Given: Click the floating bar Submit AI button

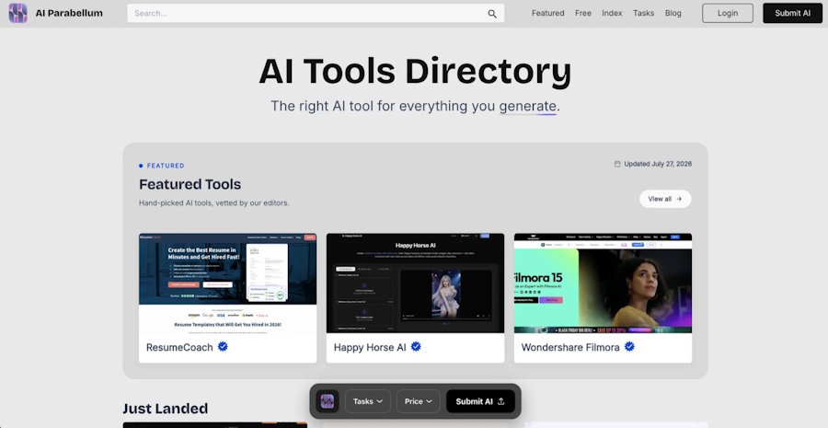Looking at the screenshot, I should pyautogui.click(x=480, y=401).
